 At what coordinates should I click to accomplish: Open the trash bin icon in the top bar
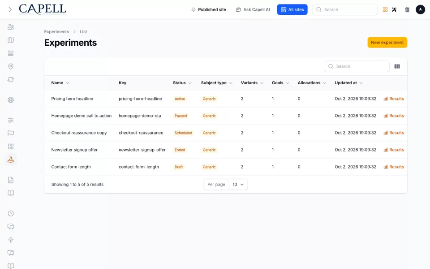click(407, 9)
